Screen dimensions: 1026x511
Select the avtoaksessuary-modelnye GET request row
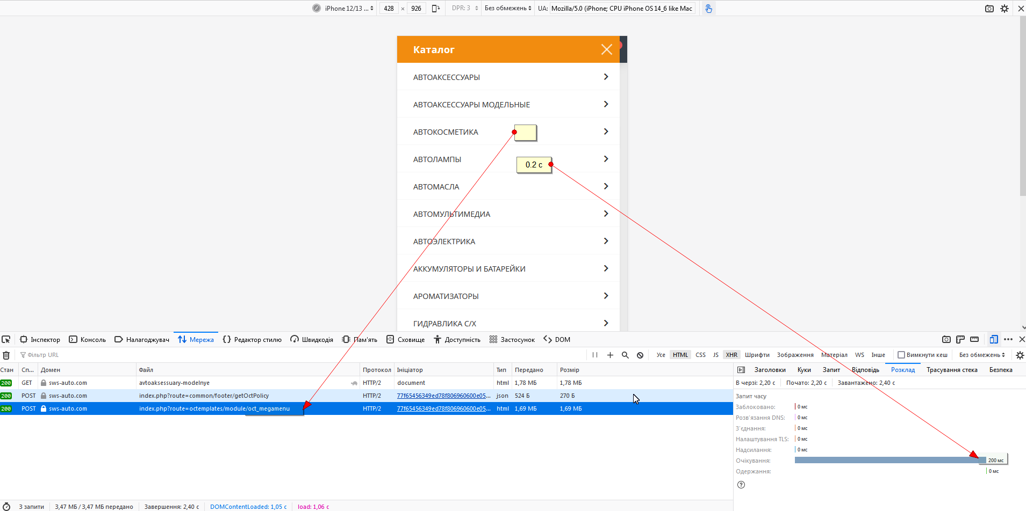click(367, 383)
